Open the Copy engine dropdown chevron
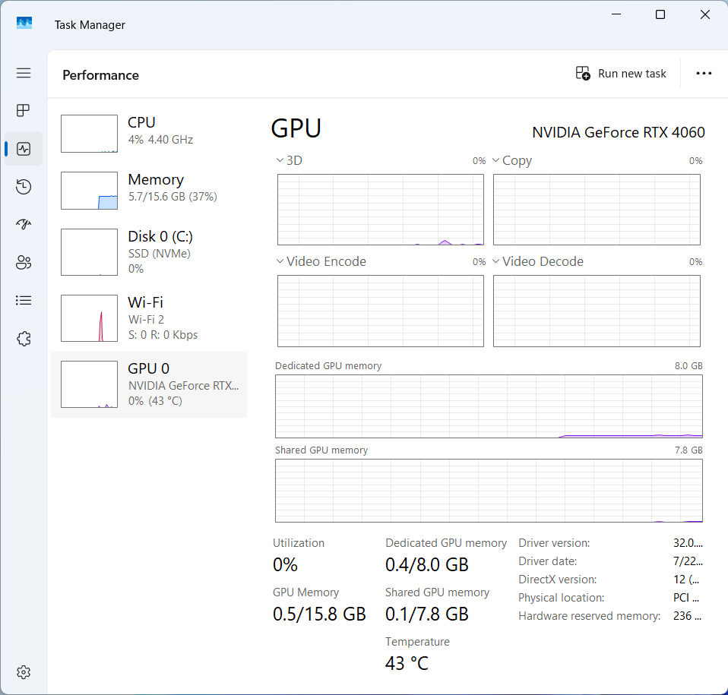Screen dimensions: 728x695 [x=496, y=160]
